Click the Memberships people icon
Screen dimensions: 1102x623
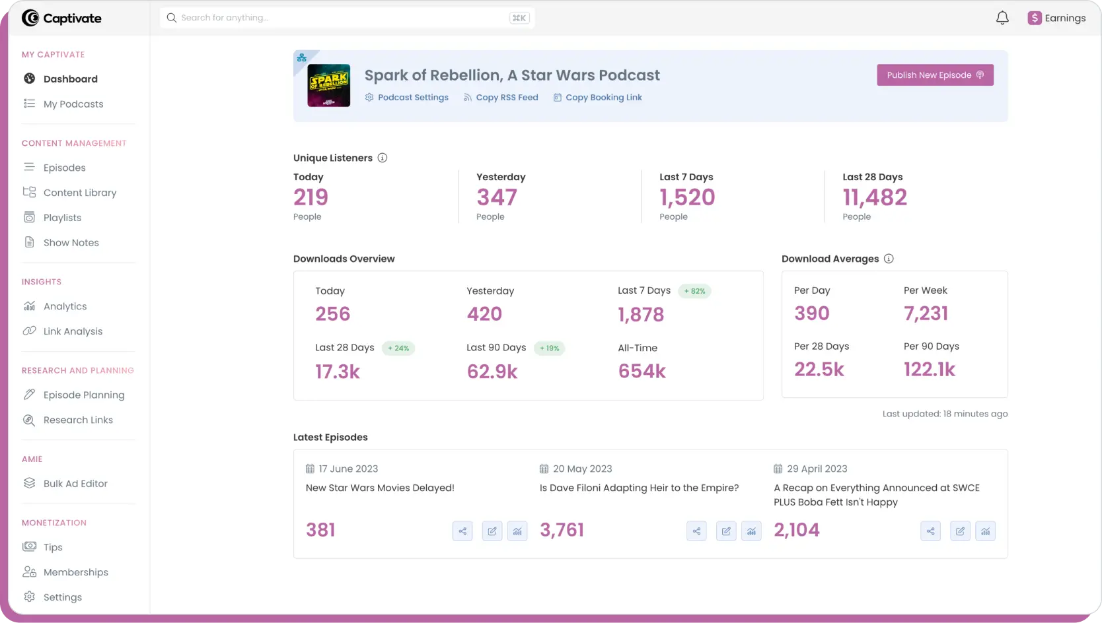pos(29,572)
